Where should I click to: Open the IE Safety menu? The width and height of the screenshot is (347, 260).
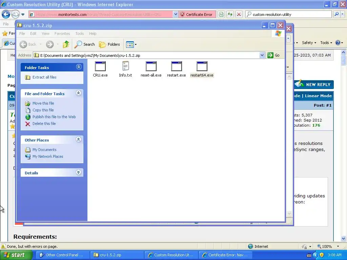point(309,43)
